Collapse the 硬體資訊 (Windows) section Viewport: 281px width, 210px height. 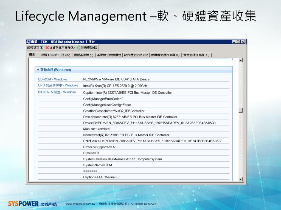pos(38,70)
